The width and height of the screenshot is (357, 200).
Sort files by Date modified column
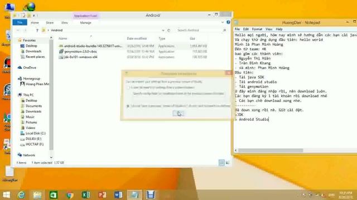click(x=137, y=38)
